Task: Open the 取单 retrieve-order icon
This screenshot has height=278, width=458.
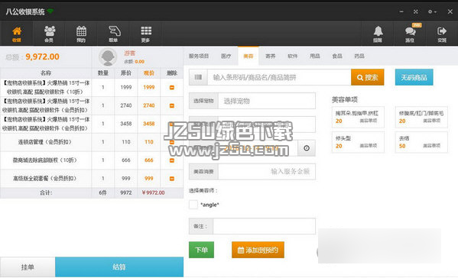Action: [114, 34]
